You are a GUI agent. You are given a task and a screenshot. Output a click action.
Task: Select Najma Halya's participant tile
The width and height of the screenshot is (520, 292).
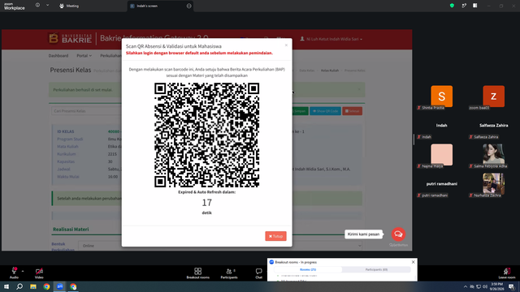click(441, 155)
